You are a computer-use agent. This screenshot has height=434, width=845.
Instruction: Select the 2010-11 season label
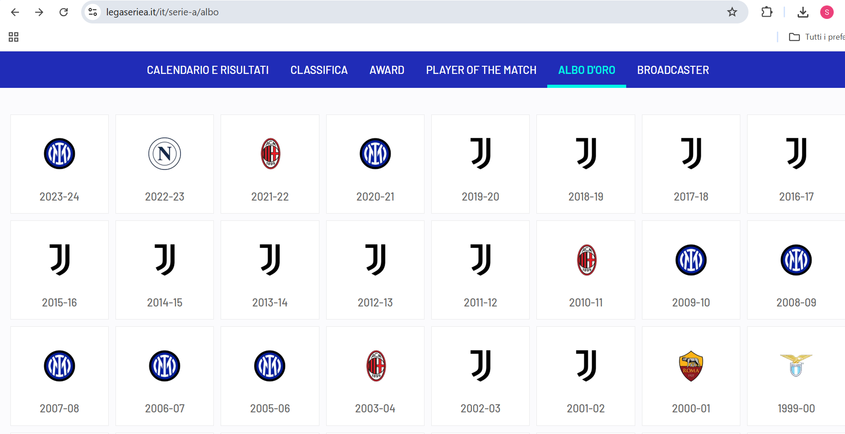[x=586, y=302]
